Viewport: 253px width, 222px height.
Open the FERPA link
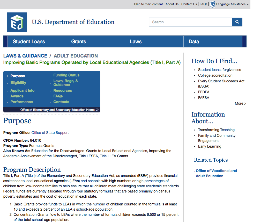pos(204,92)
